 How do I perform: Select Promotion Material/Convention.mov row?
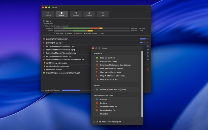click(66, 53)
